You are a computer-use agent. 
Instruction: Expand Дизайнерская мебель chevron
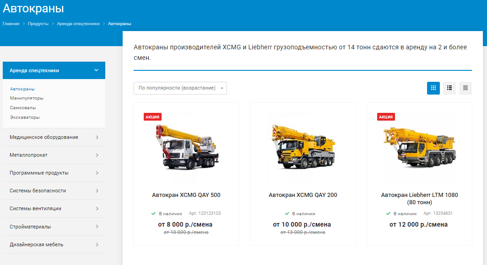97,244
